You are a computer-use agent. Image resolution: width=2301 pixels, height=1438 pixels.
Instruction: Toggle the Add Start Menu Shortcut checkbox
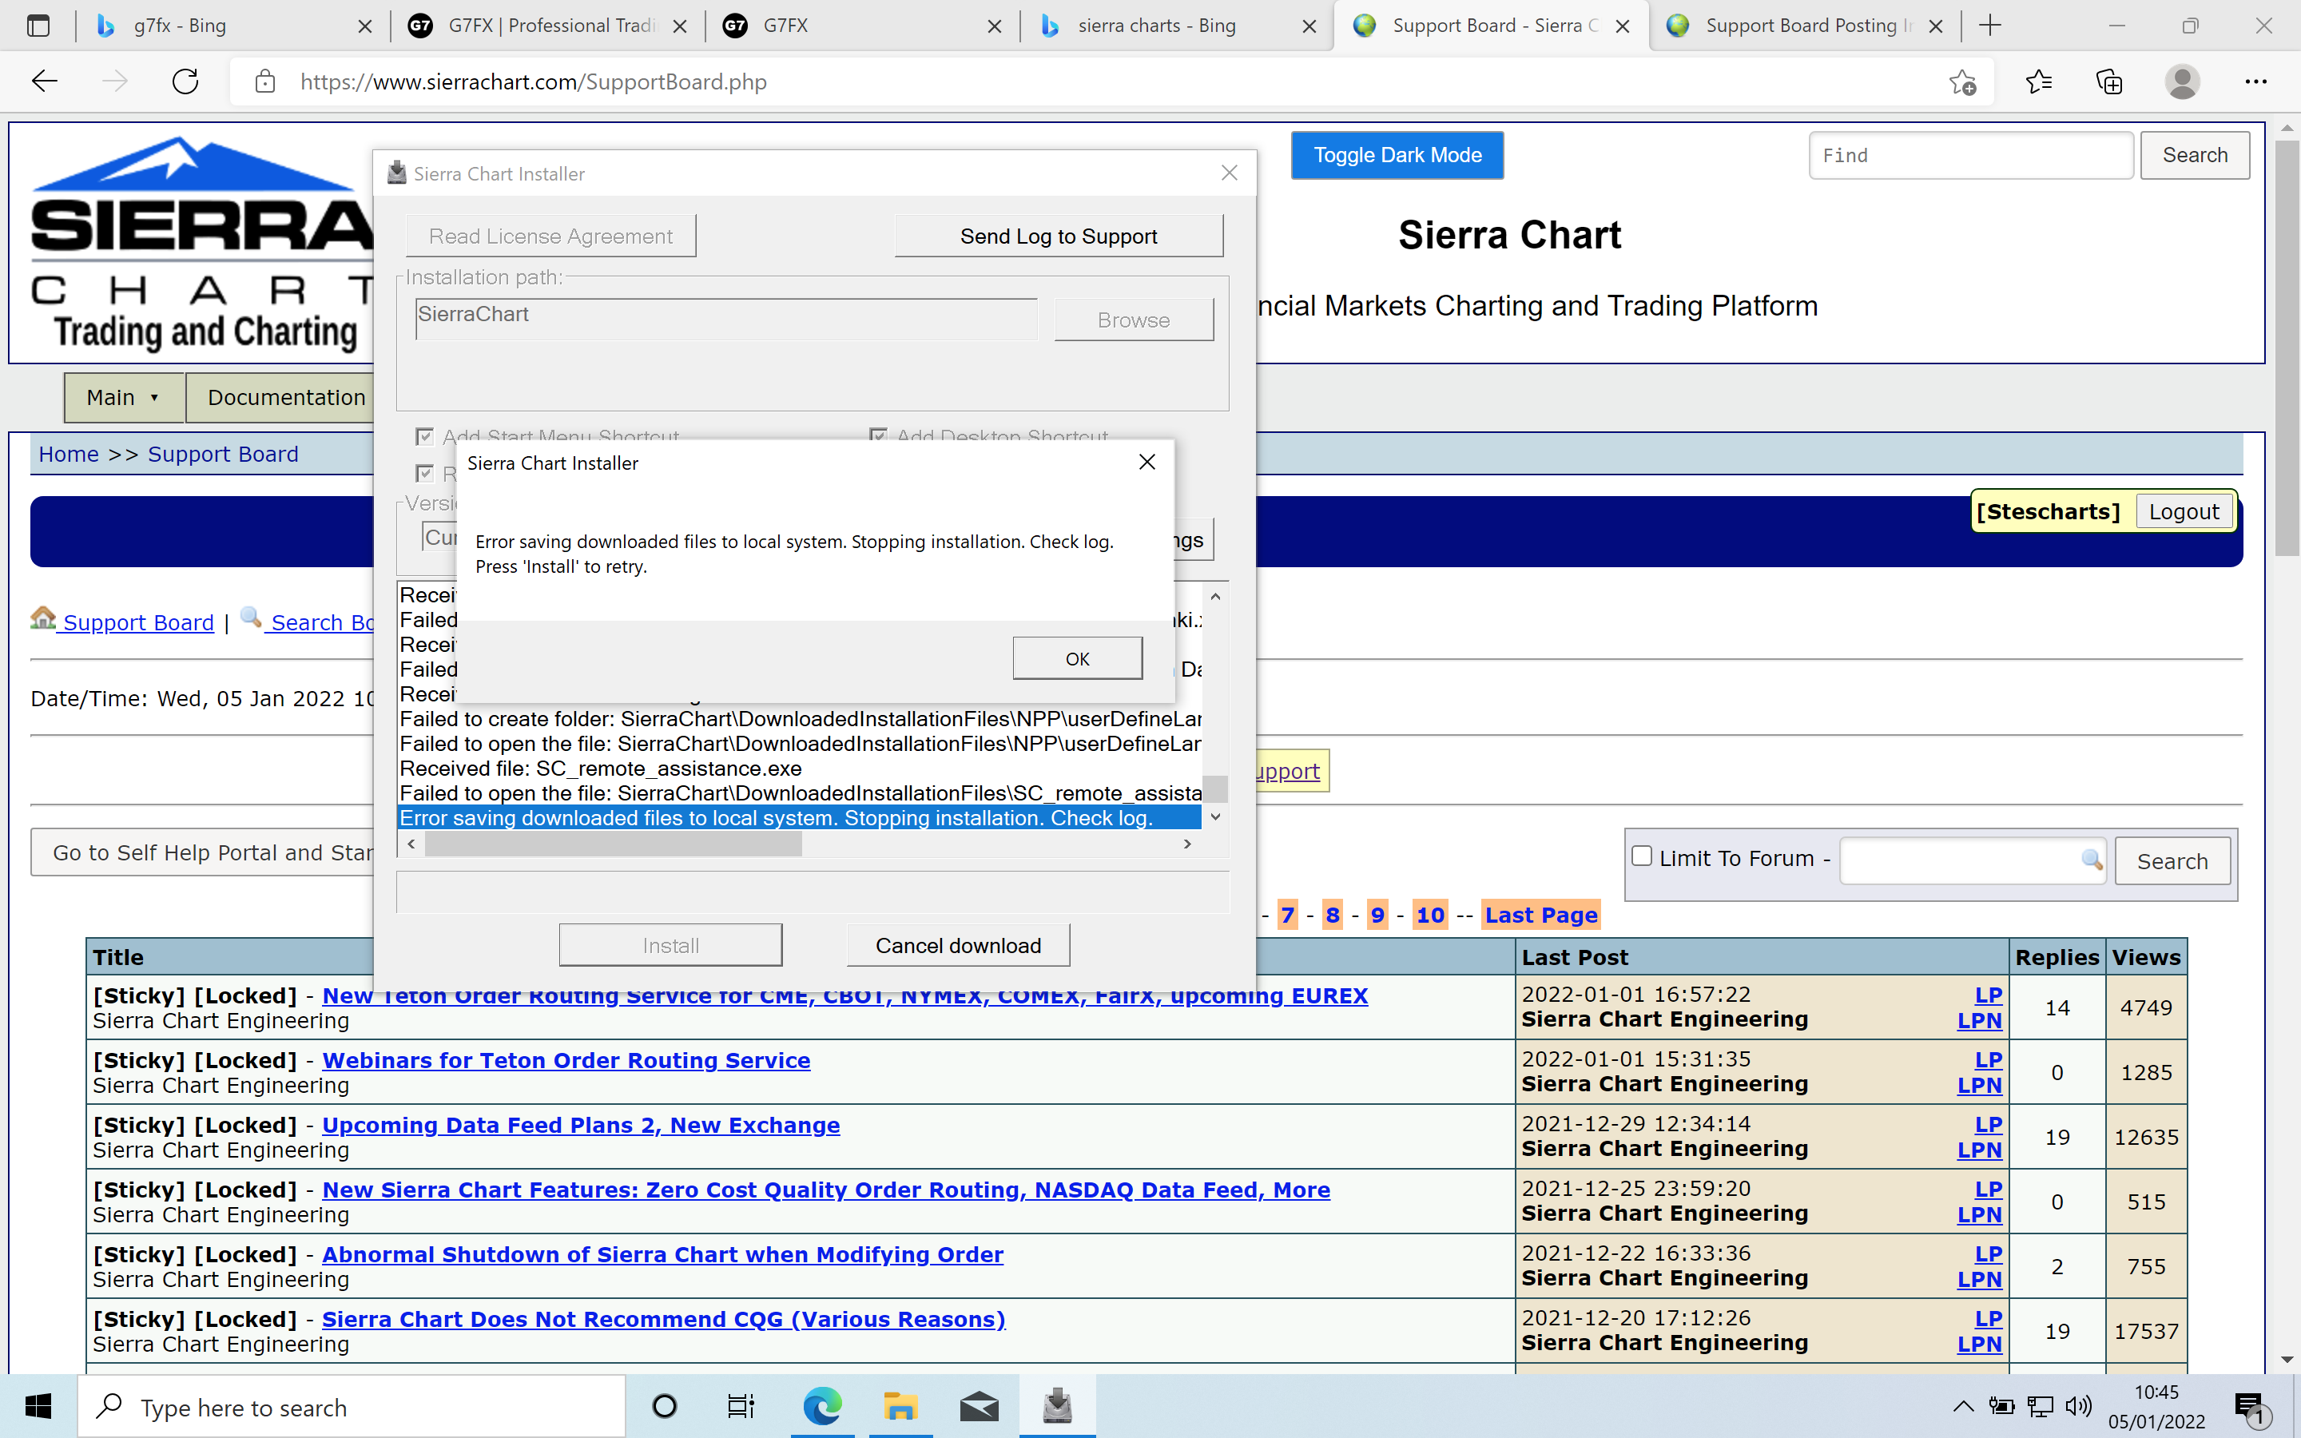click(x=425, y=436)
